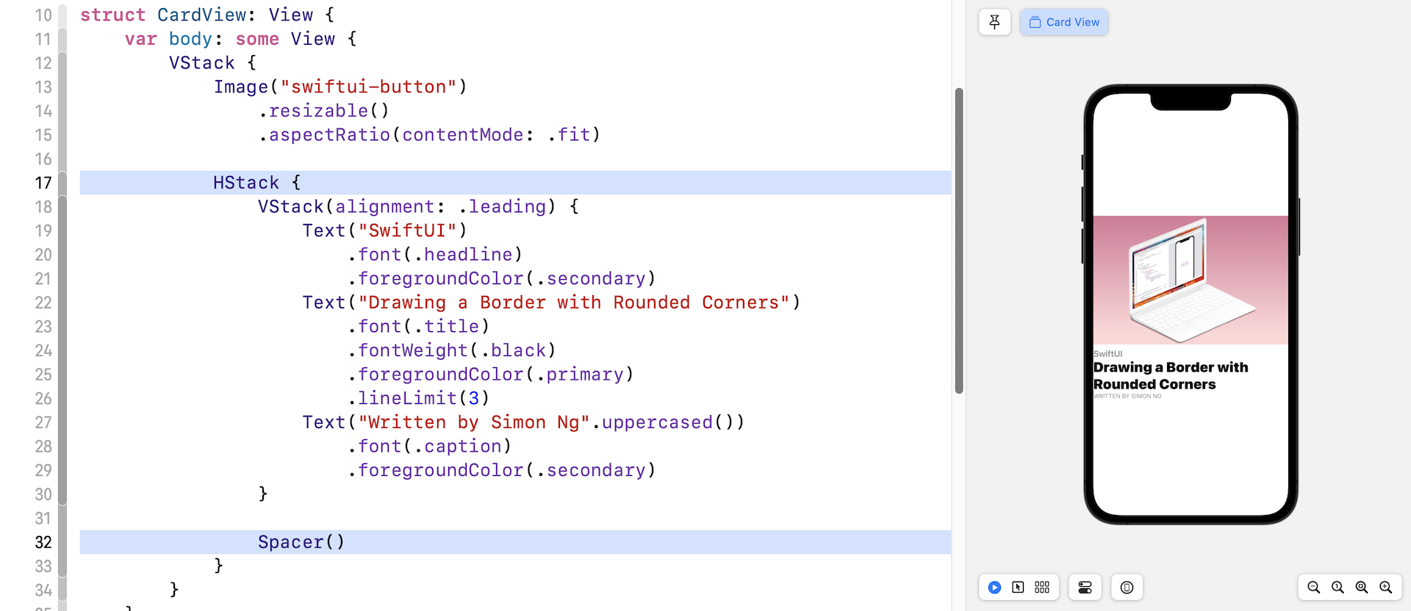Select the "SwiftUI" label in preview
This screenshot has width=1411, height=611.
(x=1107, y=353)
